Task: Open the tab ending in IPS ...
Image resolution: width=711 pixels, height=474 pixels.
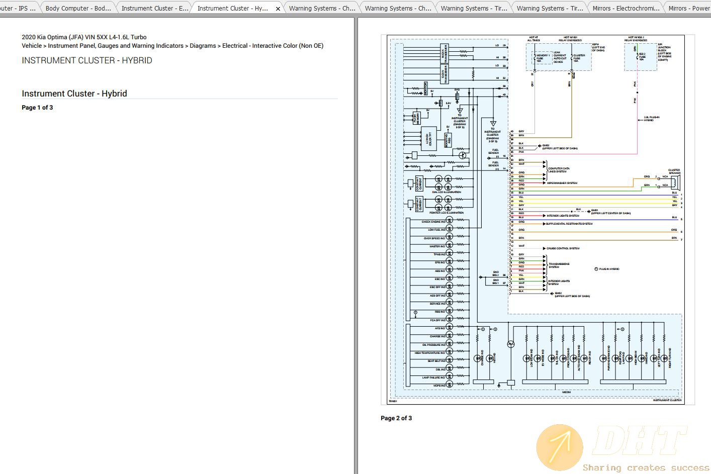Action: [x=19, y=8]
